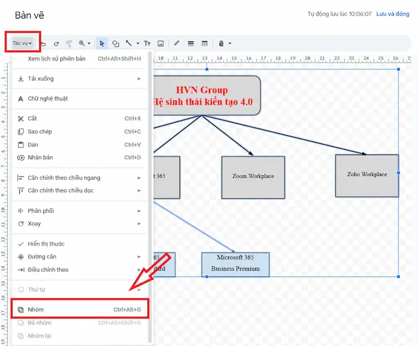Toggle Hiển thị thước ruler display

click(79, 244)
